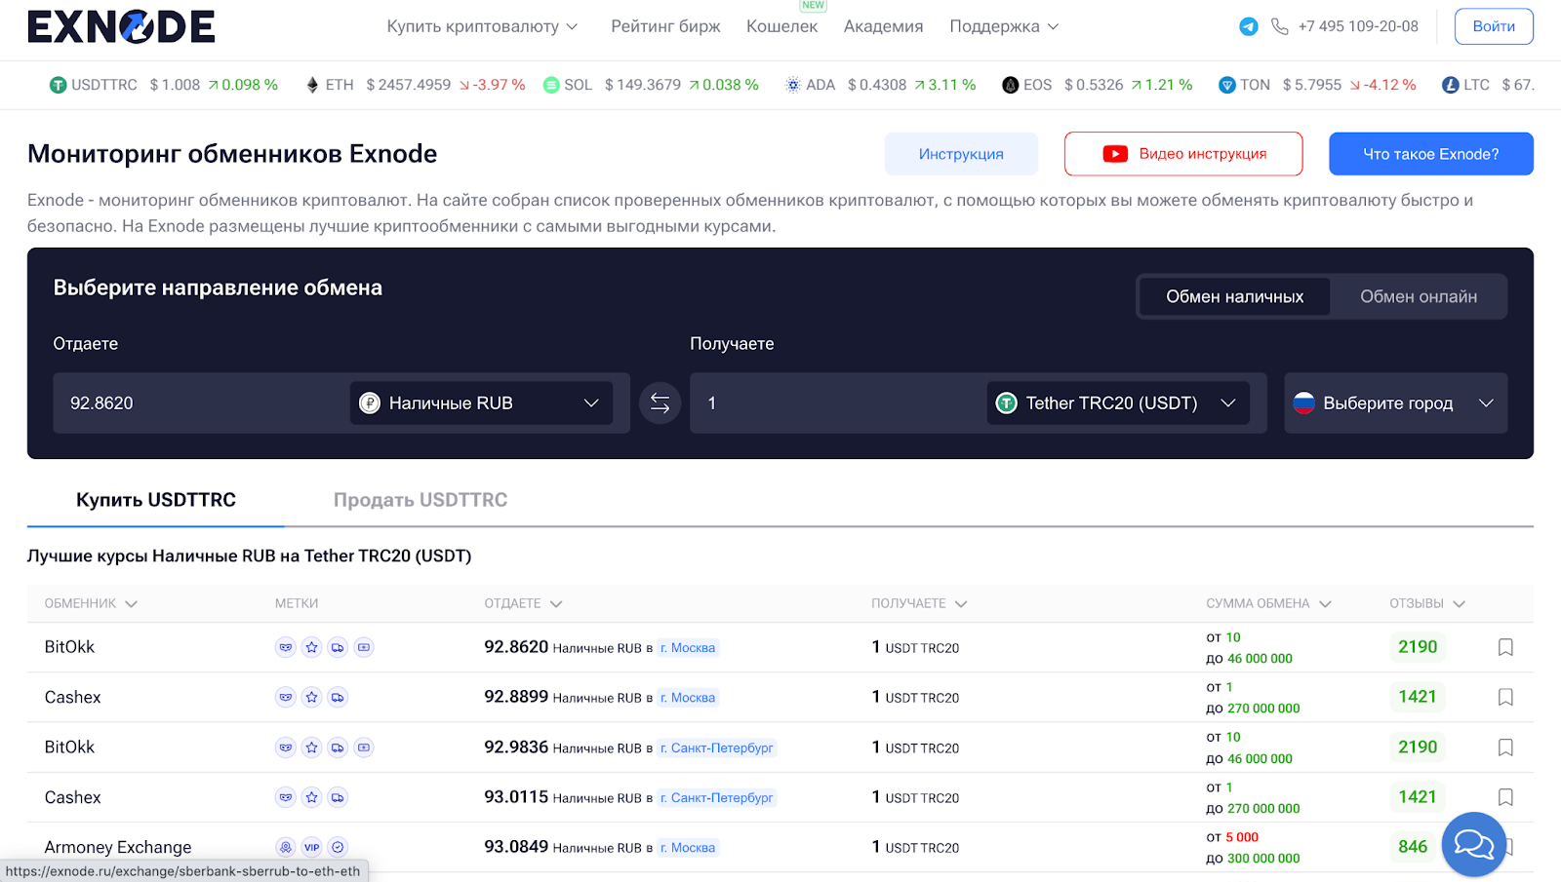Click the phone handset icon
1561x882 pixels.
click(x=1280, y=26)
